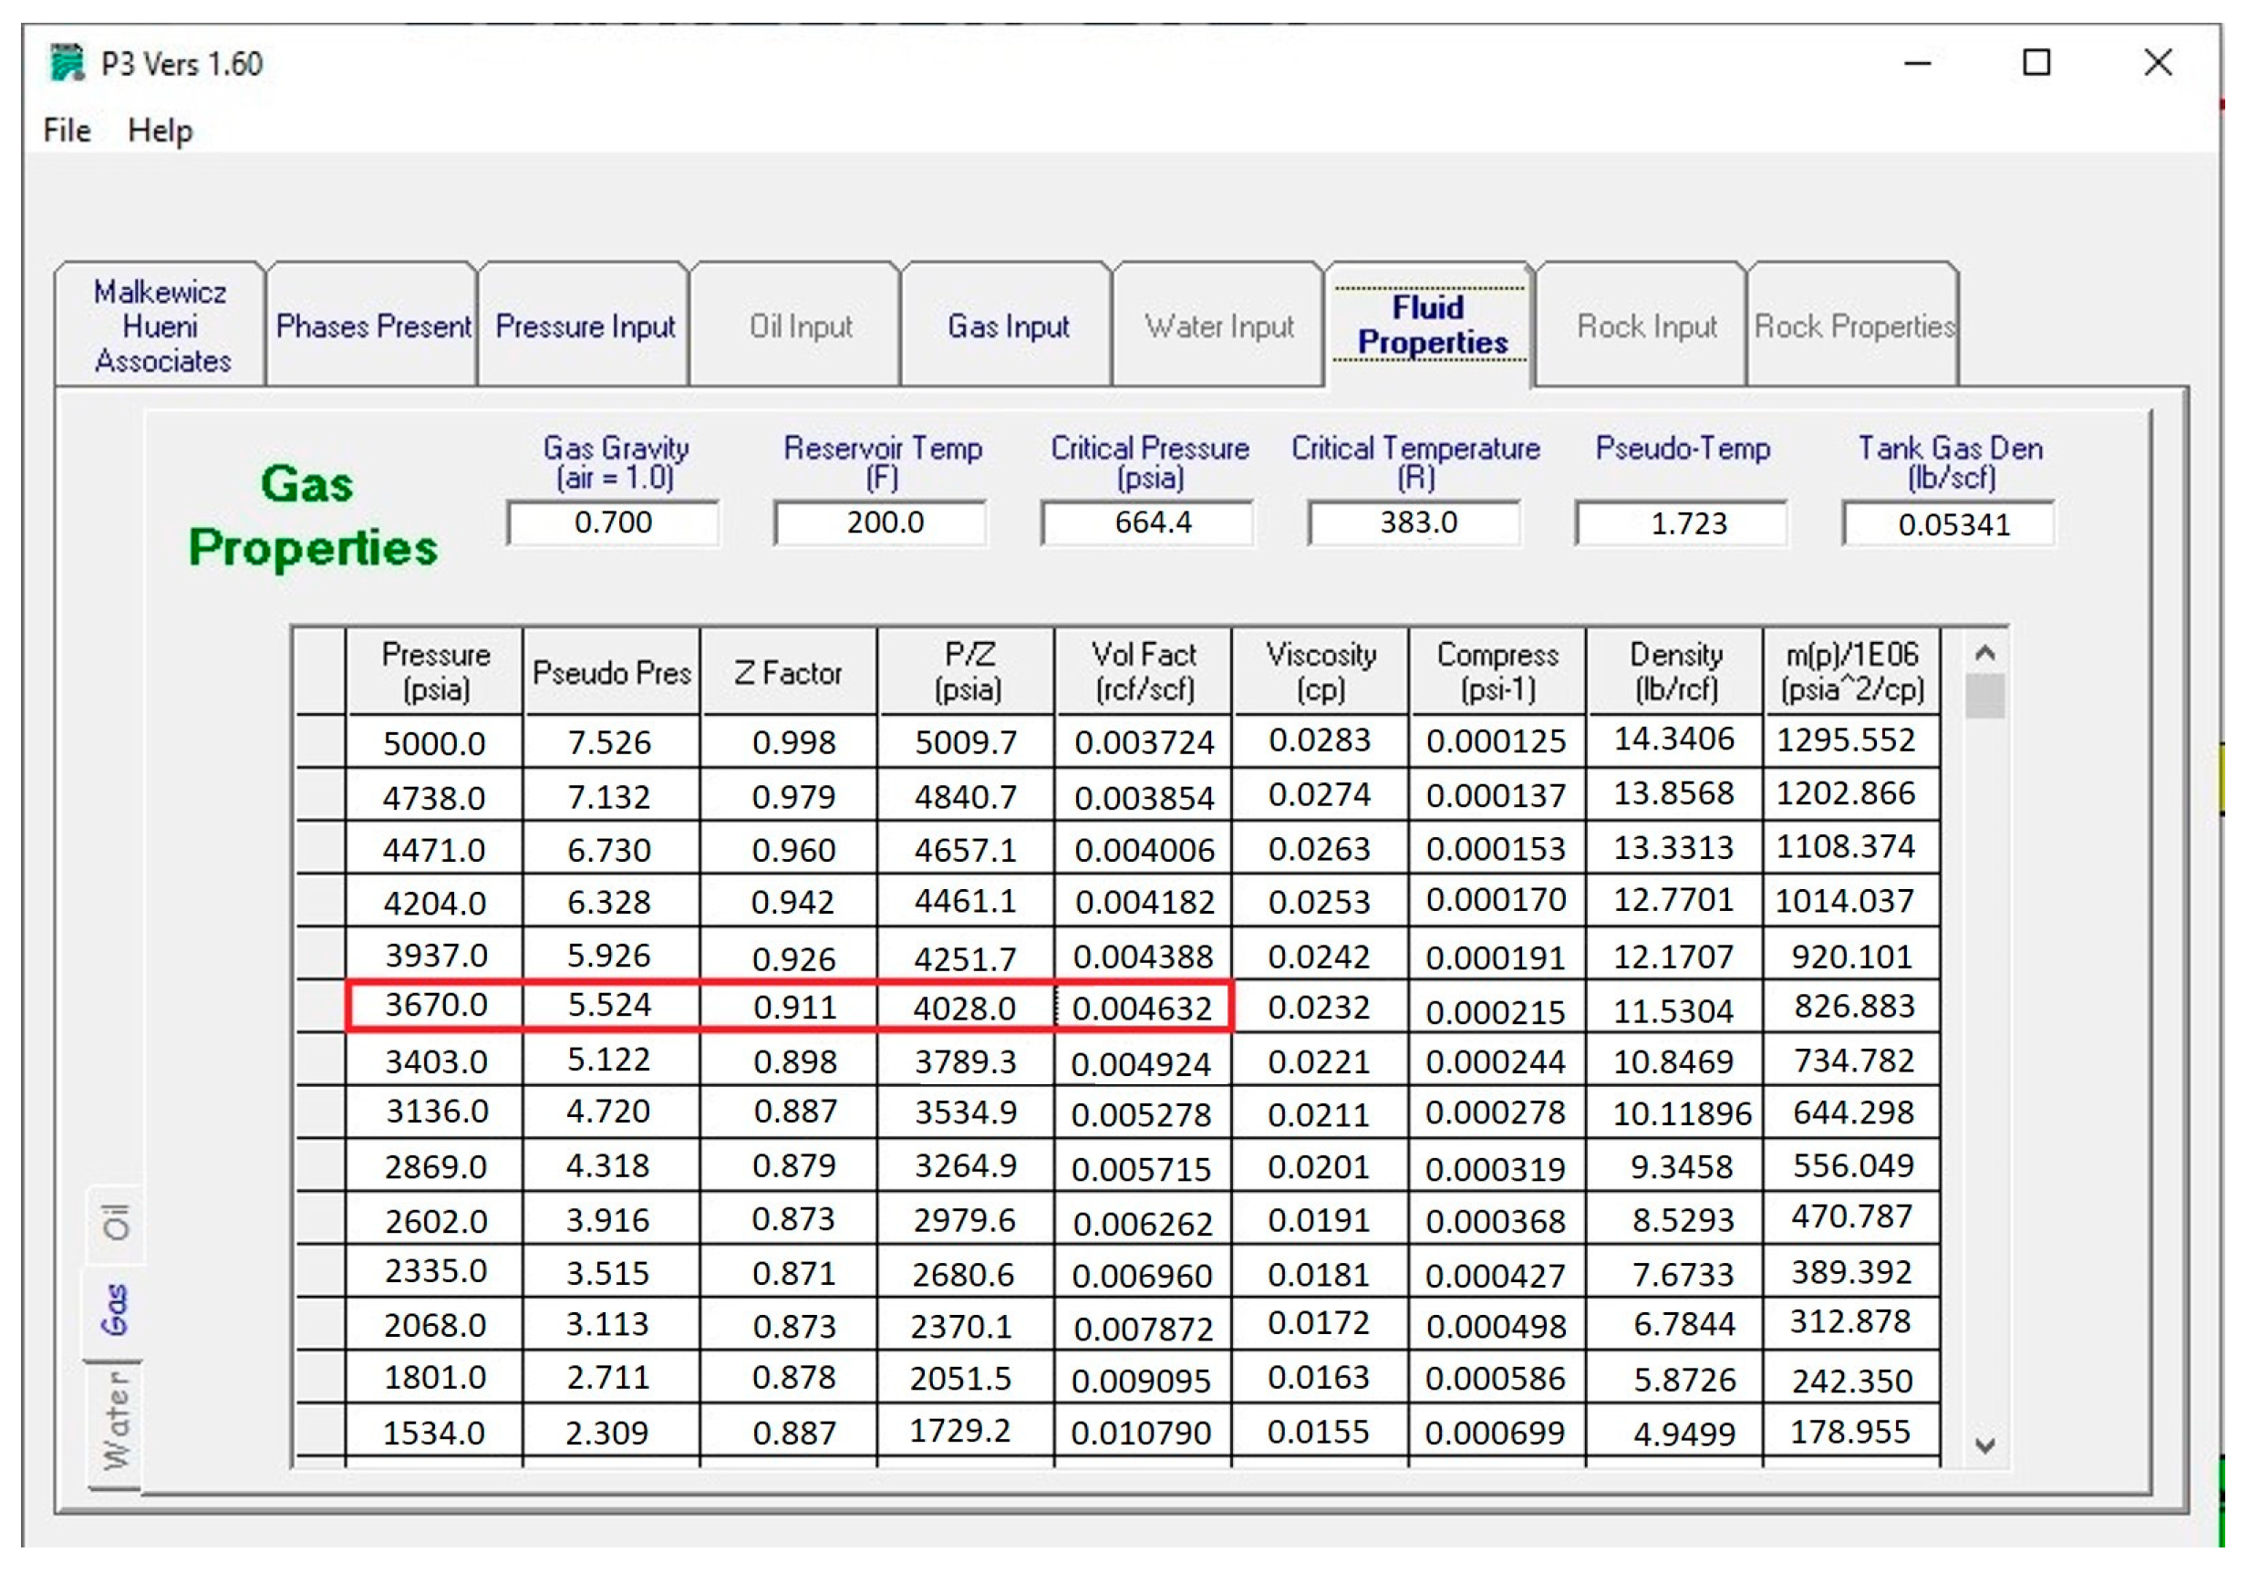Select the Rock Input tab
Screen dimensions: 2248x1573
(x=1646, y=326)
